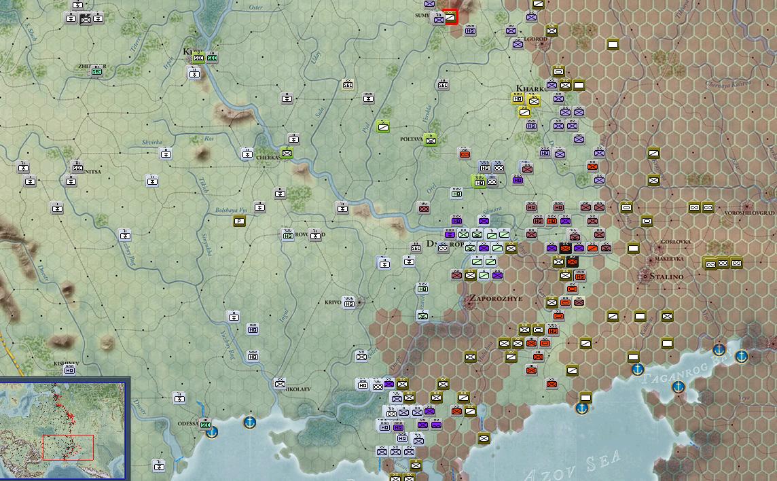
Task: Select the green infantry counter at Cherkassy
Action: (x=287, y=154)
